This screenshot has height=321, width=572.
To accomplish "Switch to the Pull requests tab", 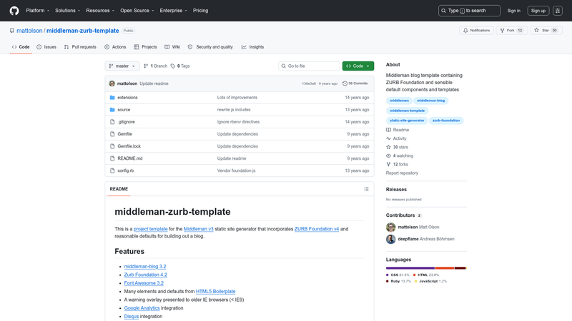I will coord(80,47).
